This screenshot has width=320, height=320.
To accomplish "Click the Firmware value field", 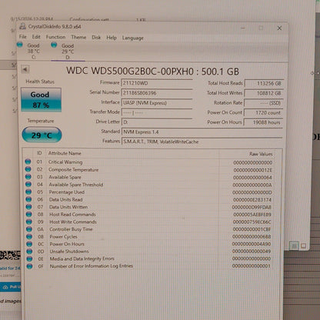I will [x=157, y=83].
